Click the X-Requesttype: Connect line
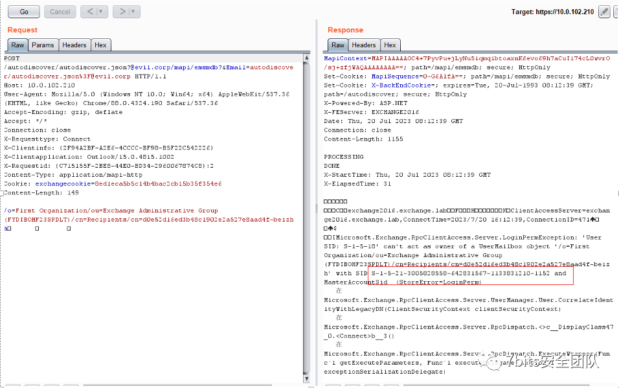This screenshot has width=619, height=388. tap(47, 139)
